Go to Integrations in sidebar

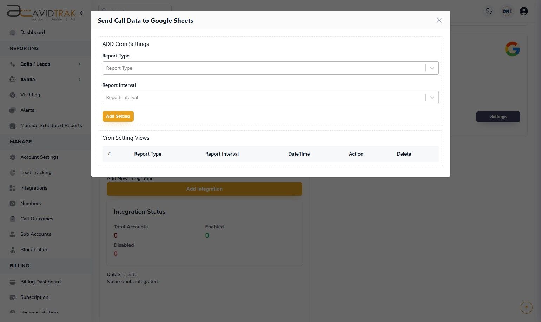coord(34,188)
